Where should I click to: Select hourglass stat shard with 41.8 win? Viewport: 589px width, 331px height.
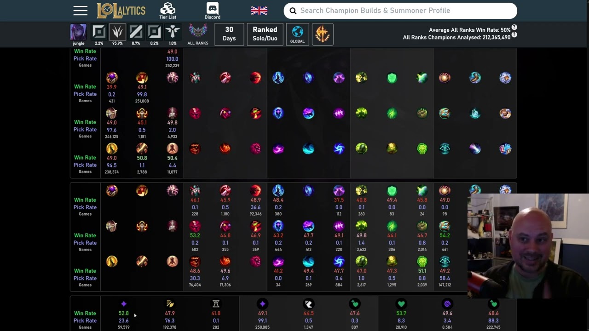coord(216,304)
